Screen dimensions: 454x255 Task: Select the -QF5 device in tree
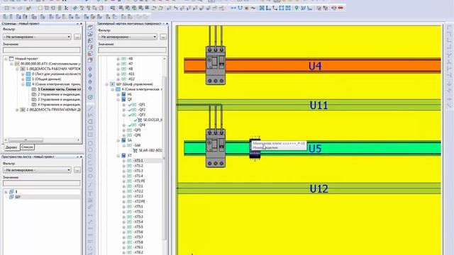pyautogui.click(x=137, y=130)
